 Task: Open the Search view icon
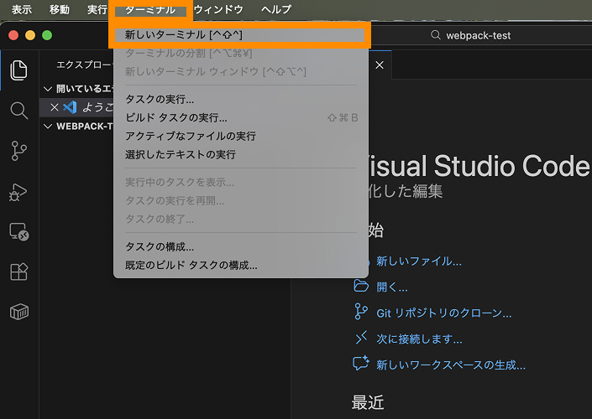pyautogui.click(x=18, y=111)
